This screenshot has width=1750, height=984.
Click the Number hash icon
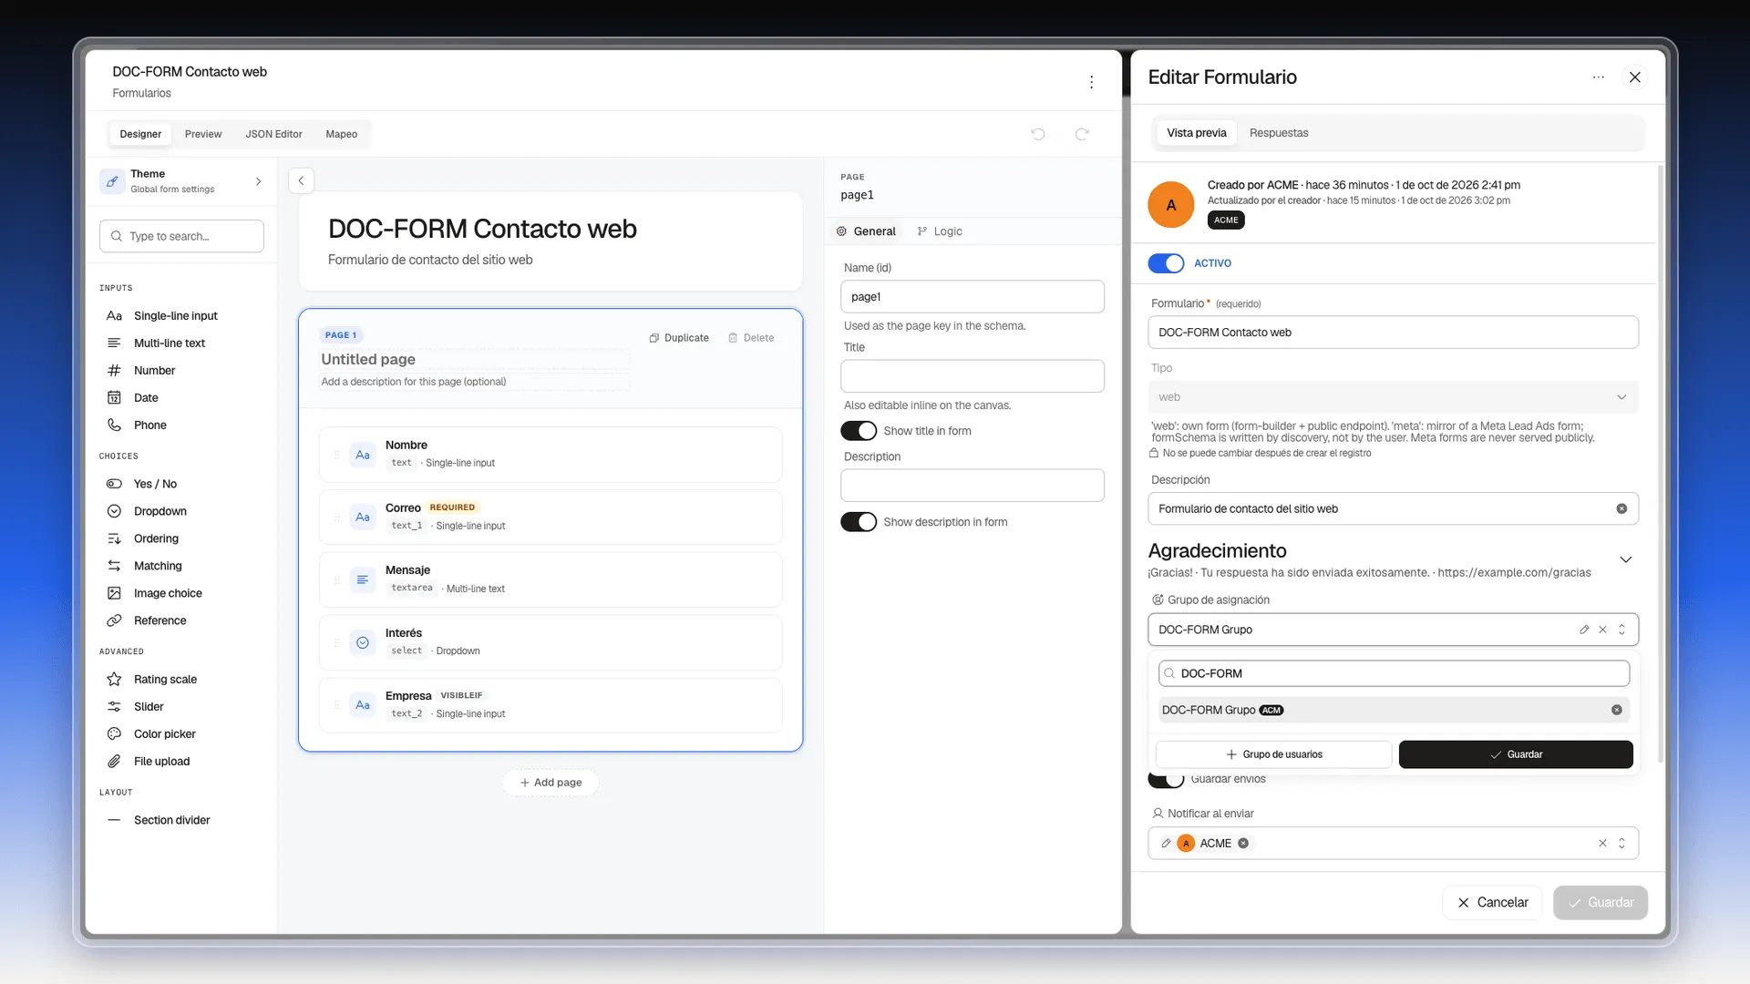pos(114,371)
